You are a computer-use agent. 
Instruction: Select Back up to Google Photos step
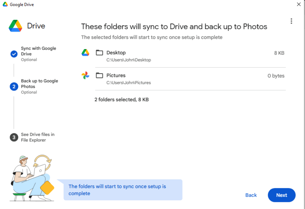click(39, 84)
